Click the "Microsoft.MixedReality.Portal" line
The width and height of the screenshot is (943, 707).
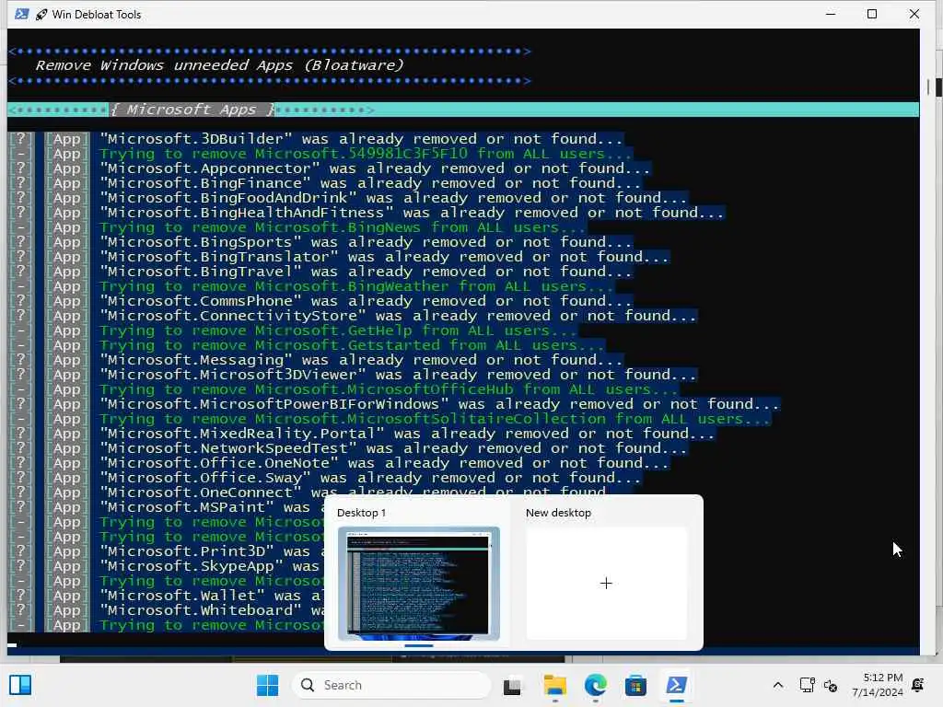coord(407,434)
